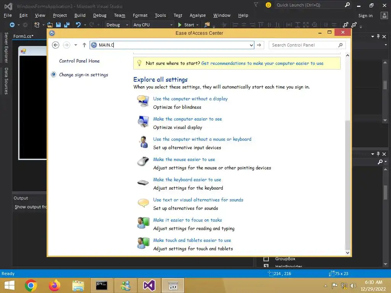The width and height of the screenshot is (391, 293).
Task: Expand the Undo history dropdown arrow
Action: (85, 25)
